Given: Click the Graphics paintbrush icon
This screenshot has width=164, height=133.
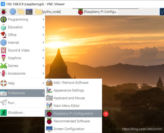Looking at the screenshot, I should (4, 58).
